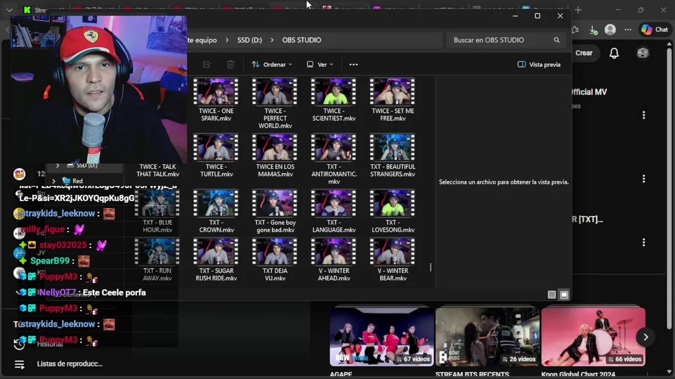Select Red in the navigation tree
This screenshot has width=675, height=379.
click(78, 181)
